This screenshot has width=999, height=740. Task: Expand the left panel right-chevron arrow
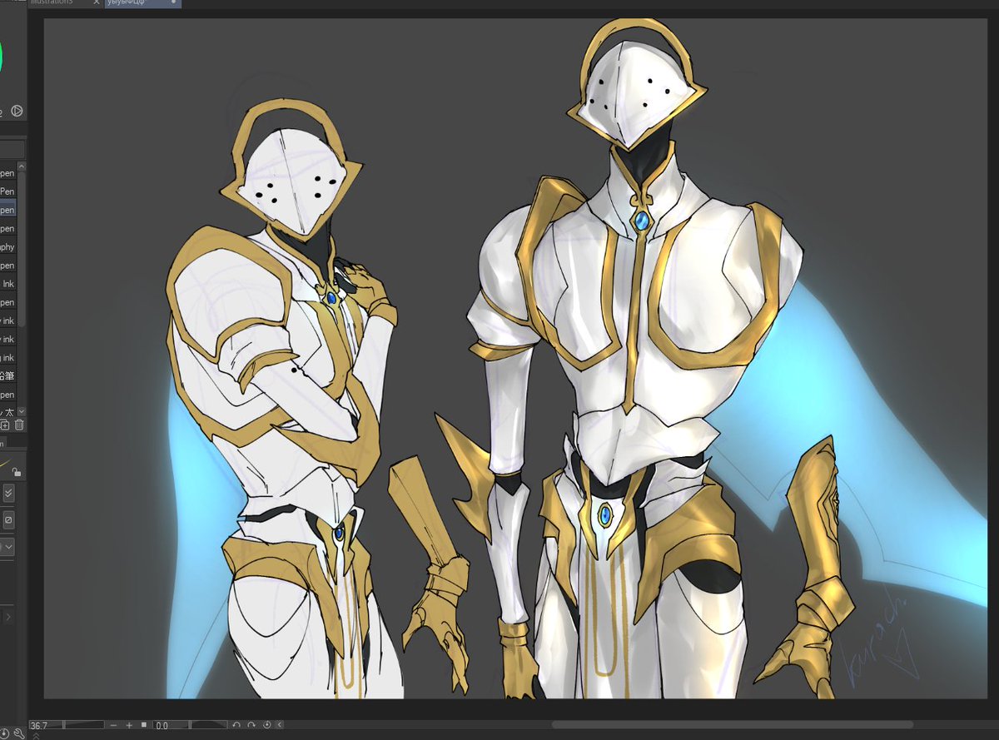click(x=8, y=617)
